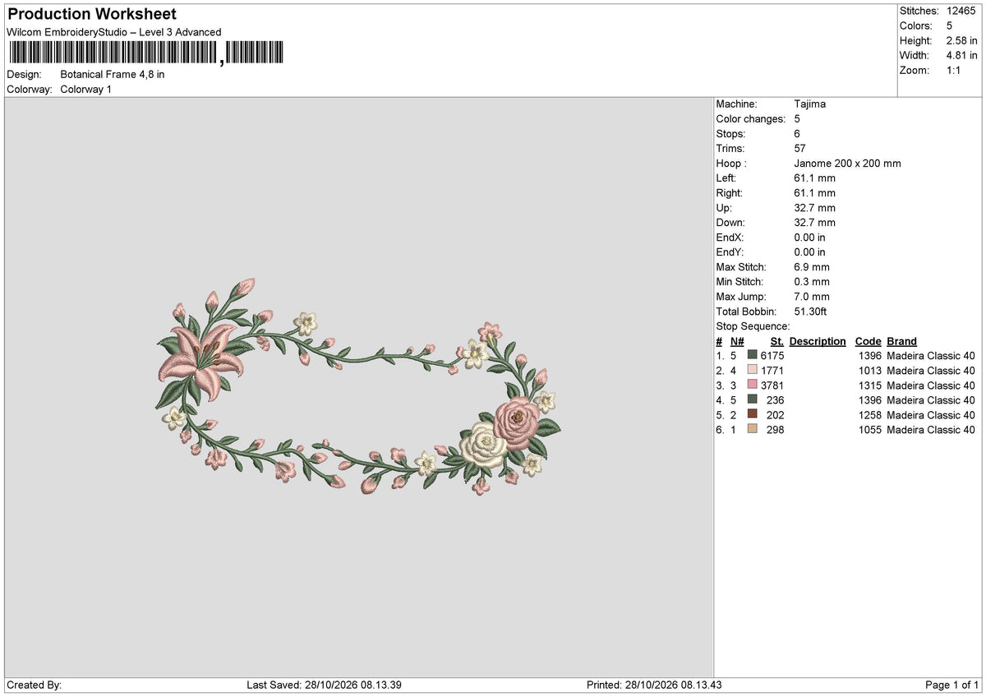Click 'Madeira Classic 40' in row 3
Viewport: 986px width, 697px height.
[931, 385]
